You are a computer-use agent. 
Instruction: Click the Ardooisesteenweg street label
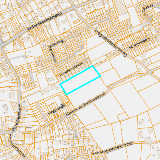[44, 21]
